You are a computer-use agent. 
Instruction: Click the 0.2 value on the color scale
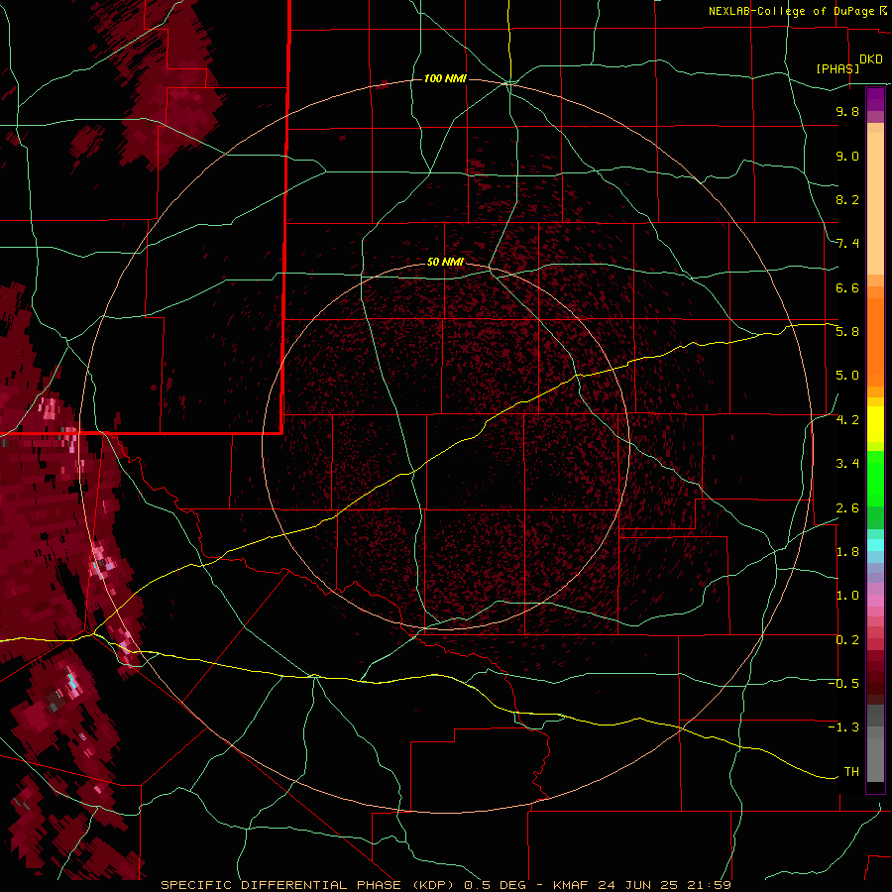pyautogui.click(x=847, y=640)
